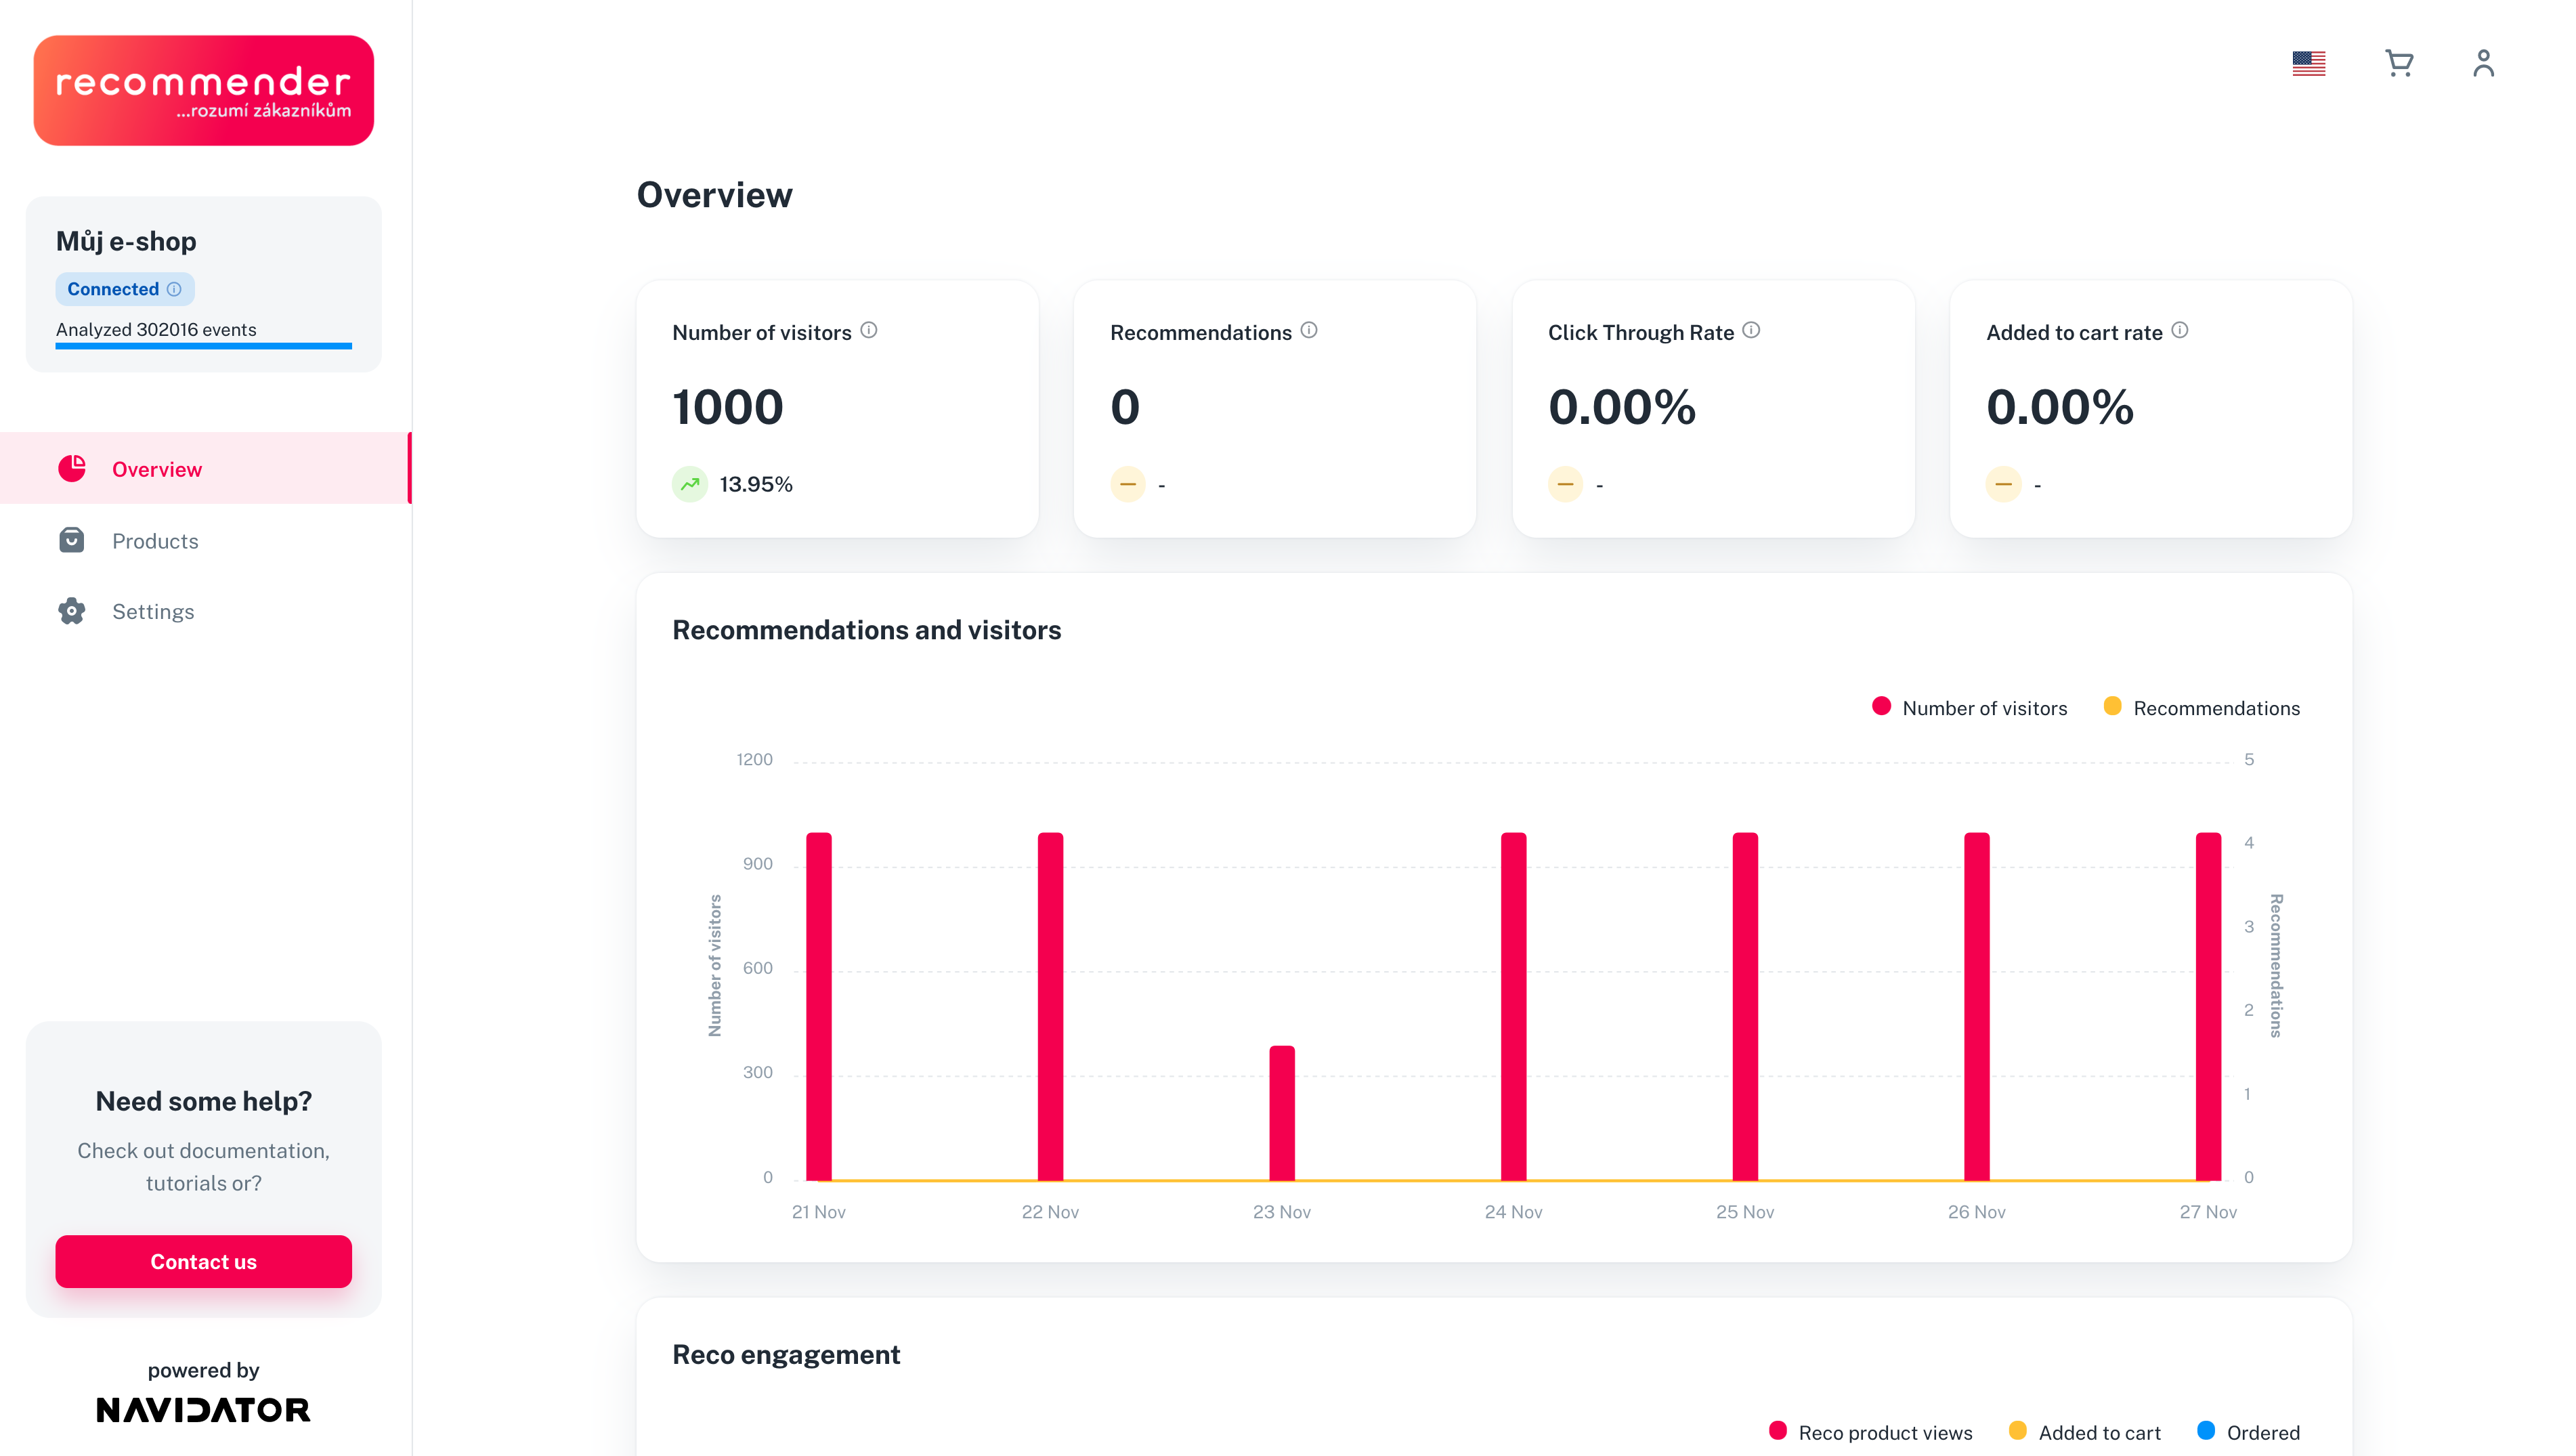Click info icon beside Added to cart rate
Viewport: 2576px width, 1456px height.
click(x=2180, y=331)
